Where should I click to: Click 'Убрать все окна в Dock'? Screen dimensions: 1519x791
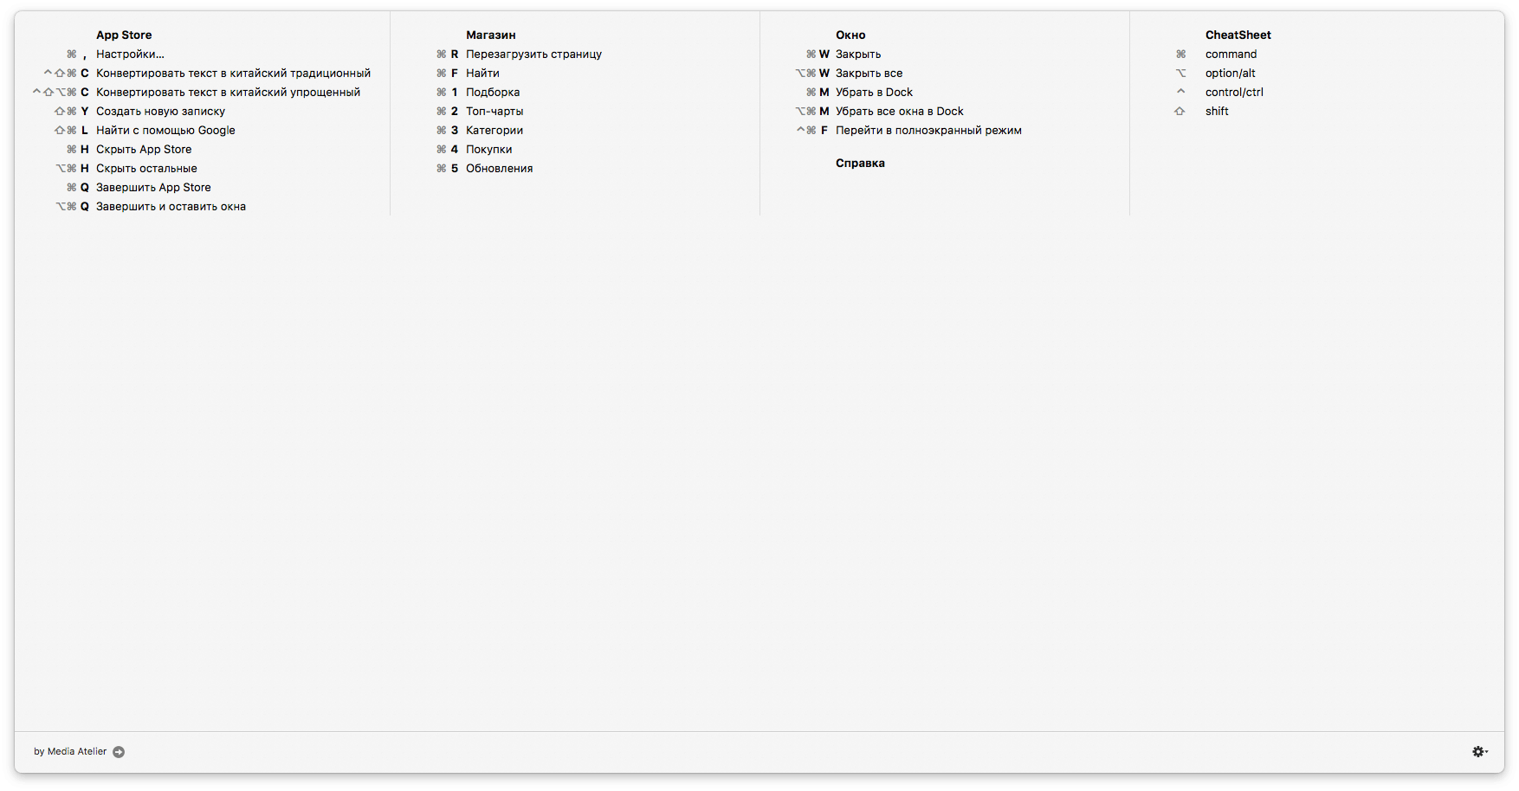[x=899, y=111]
